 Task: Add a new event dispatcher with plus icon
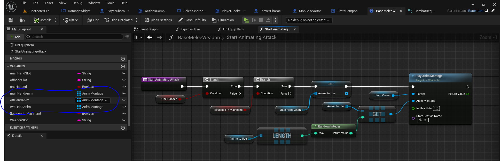point(123,128)
